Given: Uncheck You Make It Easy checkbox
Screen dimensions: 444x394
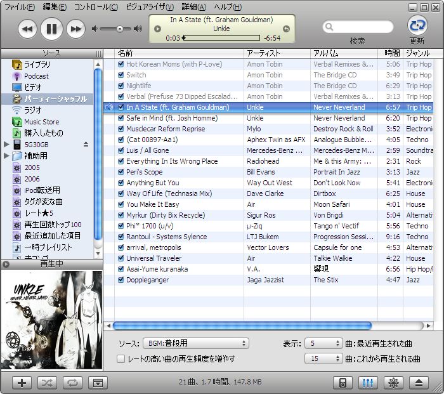Looking at the screenshot, I should pos(121,204).
